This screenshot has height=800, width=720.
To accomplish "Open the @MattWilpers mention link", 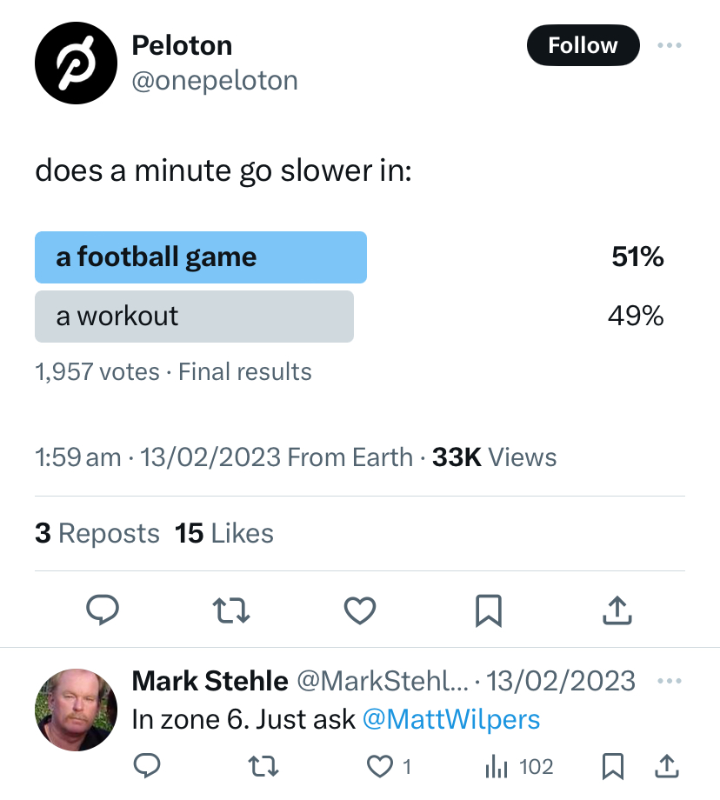I will (x=450, y=720).
